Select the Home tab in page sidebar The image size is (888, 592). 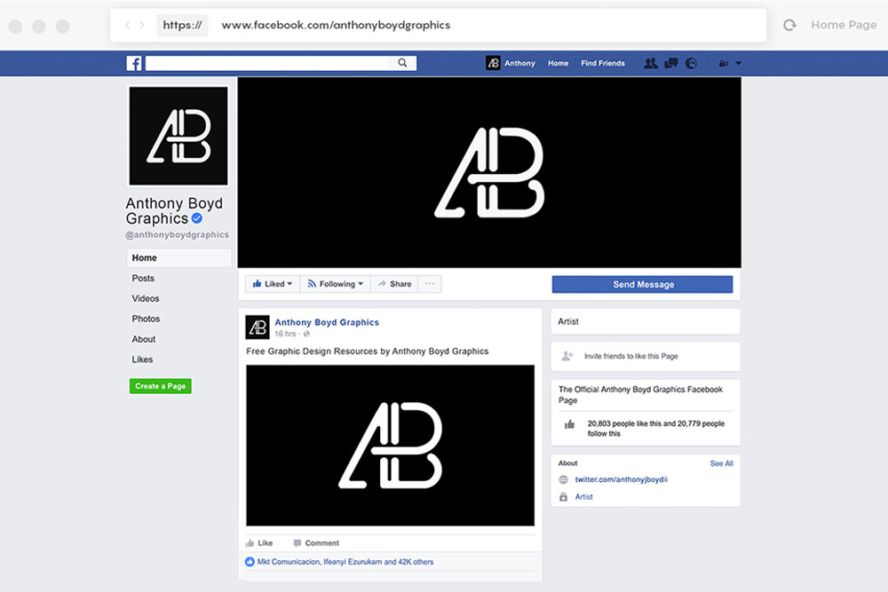pos(179,258)
